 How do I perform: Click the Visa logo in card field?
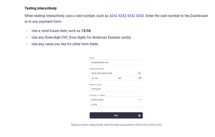coord(139,73)
